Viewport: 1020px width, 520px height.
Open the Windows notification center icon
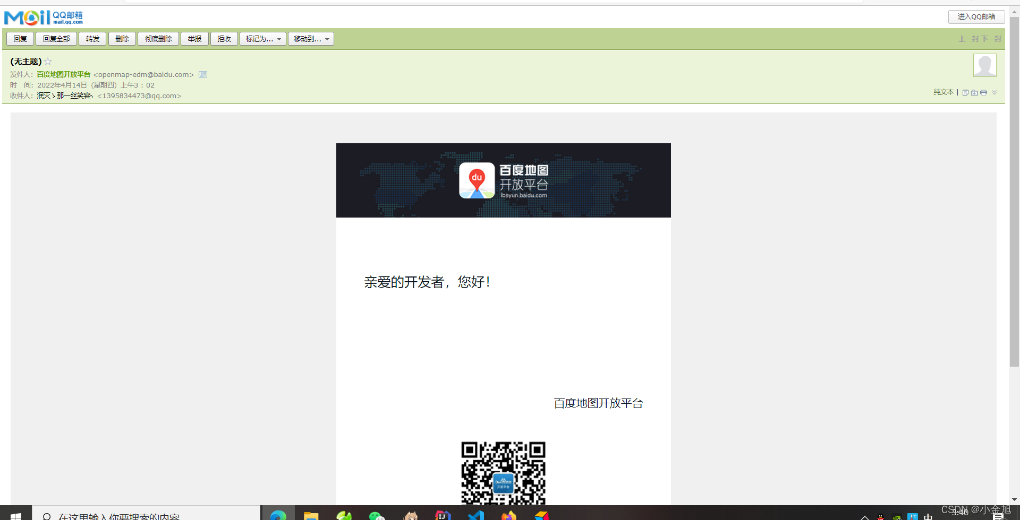998,517
